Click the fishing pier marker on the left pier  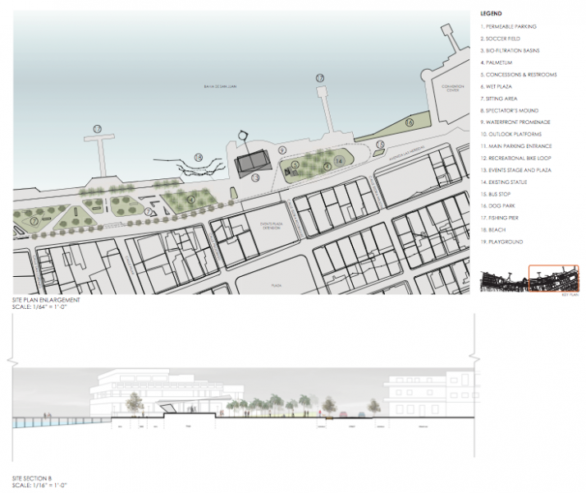98,129
